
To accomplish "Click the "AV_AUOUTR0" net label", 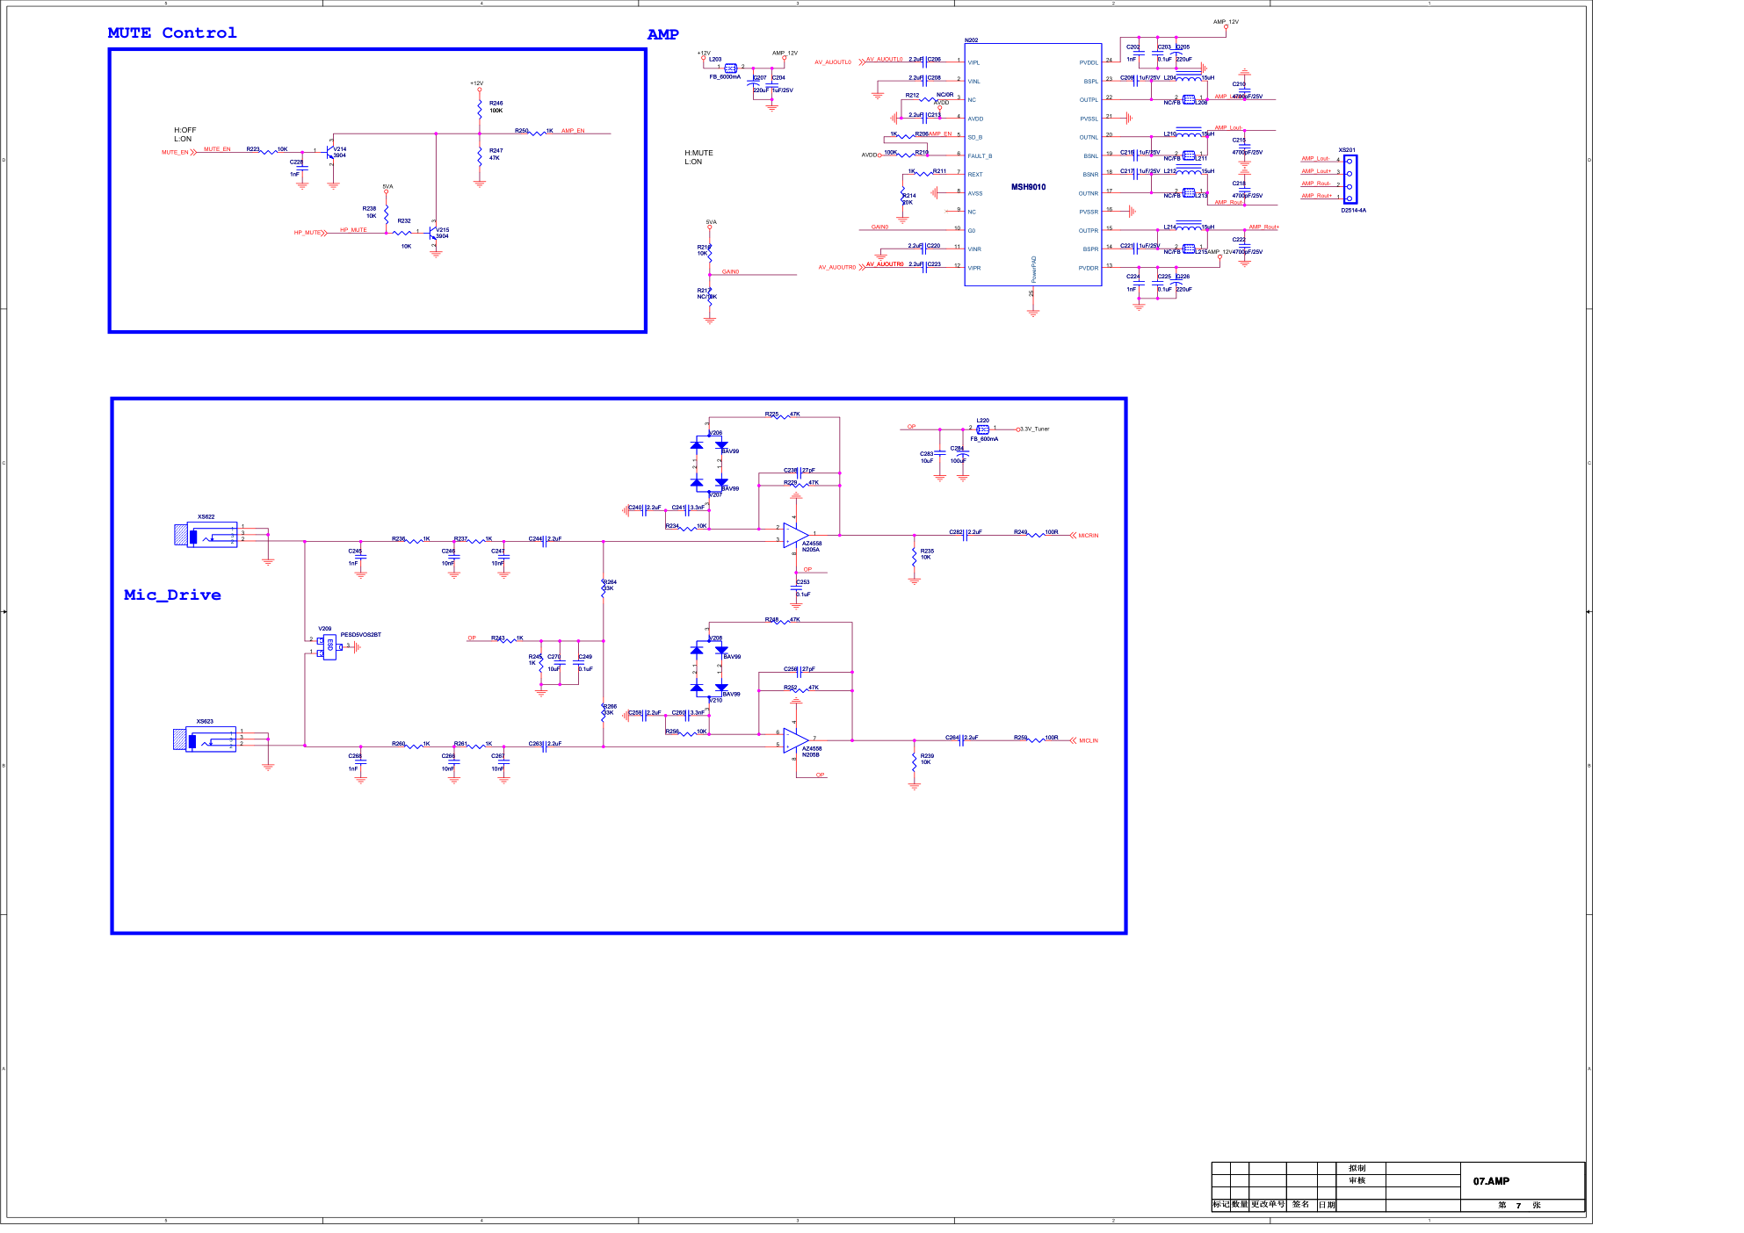I will [885, 264].
